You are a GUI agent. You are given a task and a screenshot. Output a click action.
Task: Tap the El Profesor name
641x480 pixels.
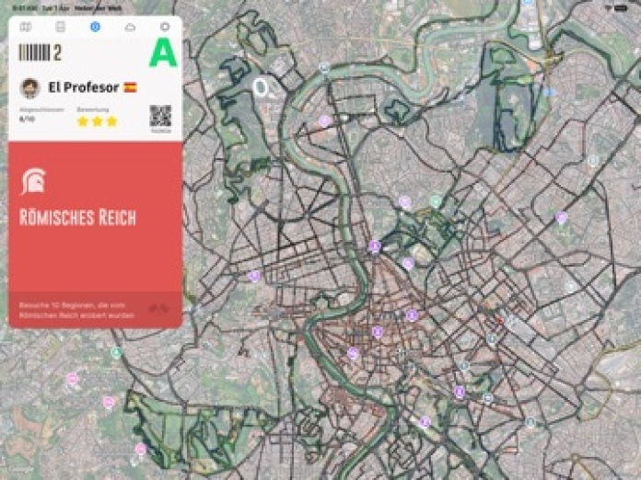(84, 87)
